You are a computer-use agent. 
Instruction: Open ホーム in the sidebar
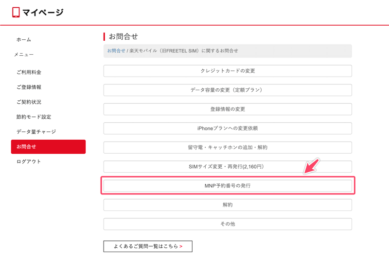click(x=24, y=40)
